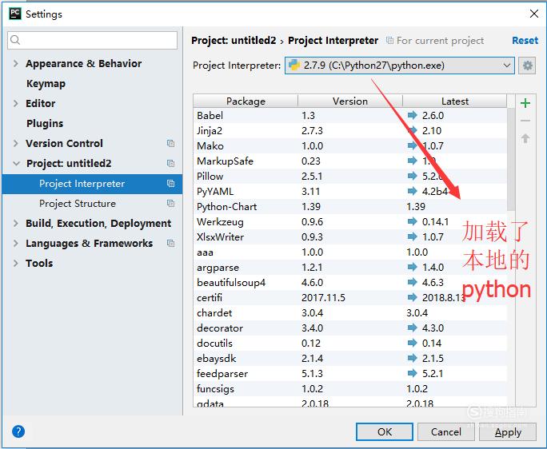Expand Appearance & Behavior section
The image size is (547, 449).
[x=16, y=63]
